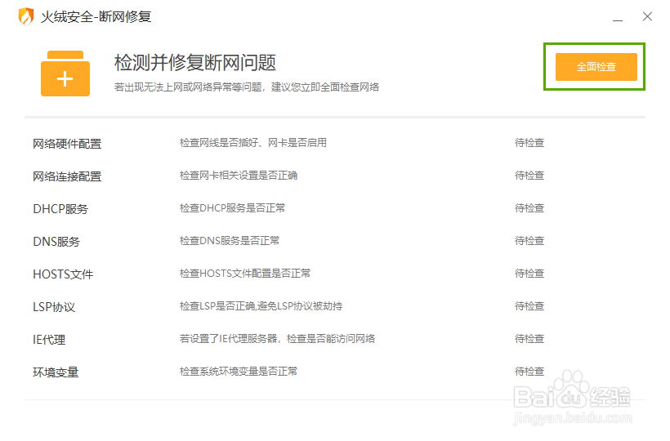Click the window title 火绒安全-断网修复
Screen dimensions: 670x441
[x=96, y=16]
